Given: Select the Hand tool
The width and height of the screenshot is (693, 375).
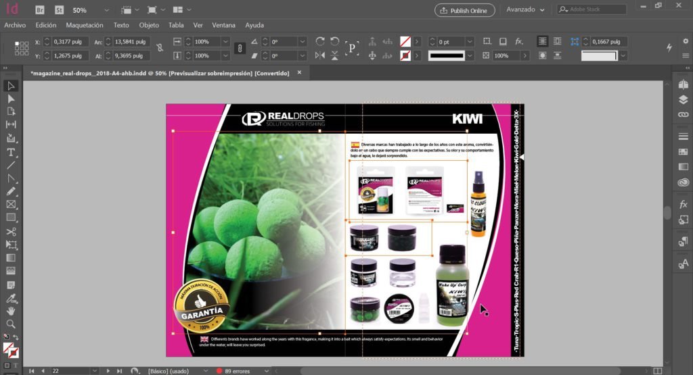Looking at the screenshot, I should pos(11,311).
